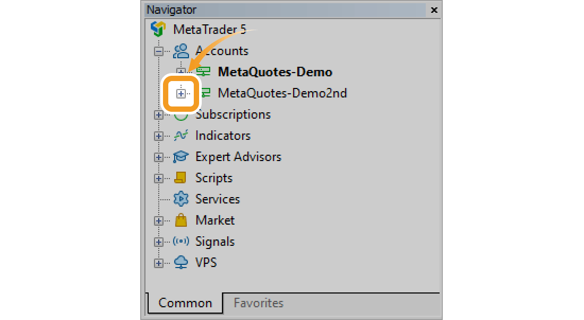Click the Scripts scroll icon
This screenshot has width=584, height=320.
click(181, 178)
